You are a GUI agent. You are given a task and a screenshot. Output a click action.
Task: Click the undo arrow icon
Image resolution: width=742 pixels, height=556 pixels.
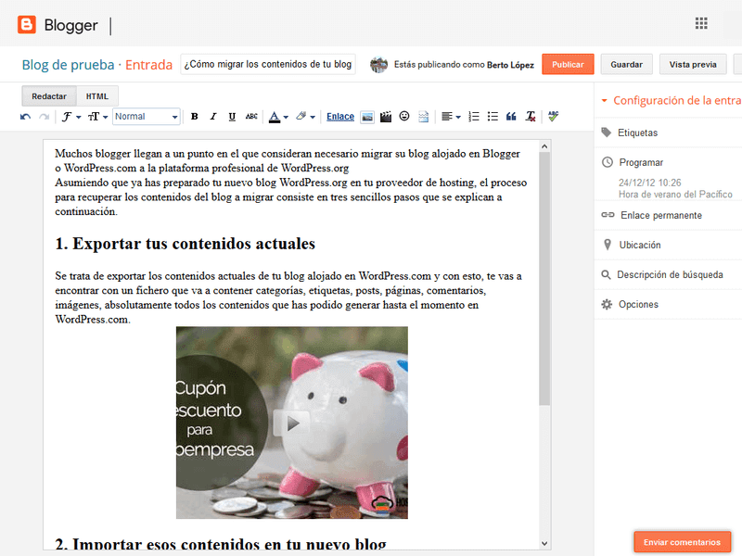[x=26, y=117]
